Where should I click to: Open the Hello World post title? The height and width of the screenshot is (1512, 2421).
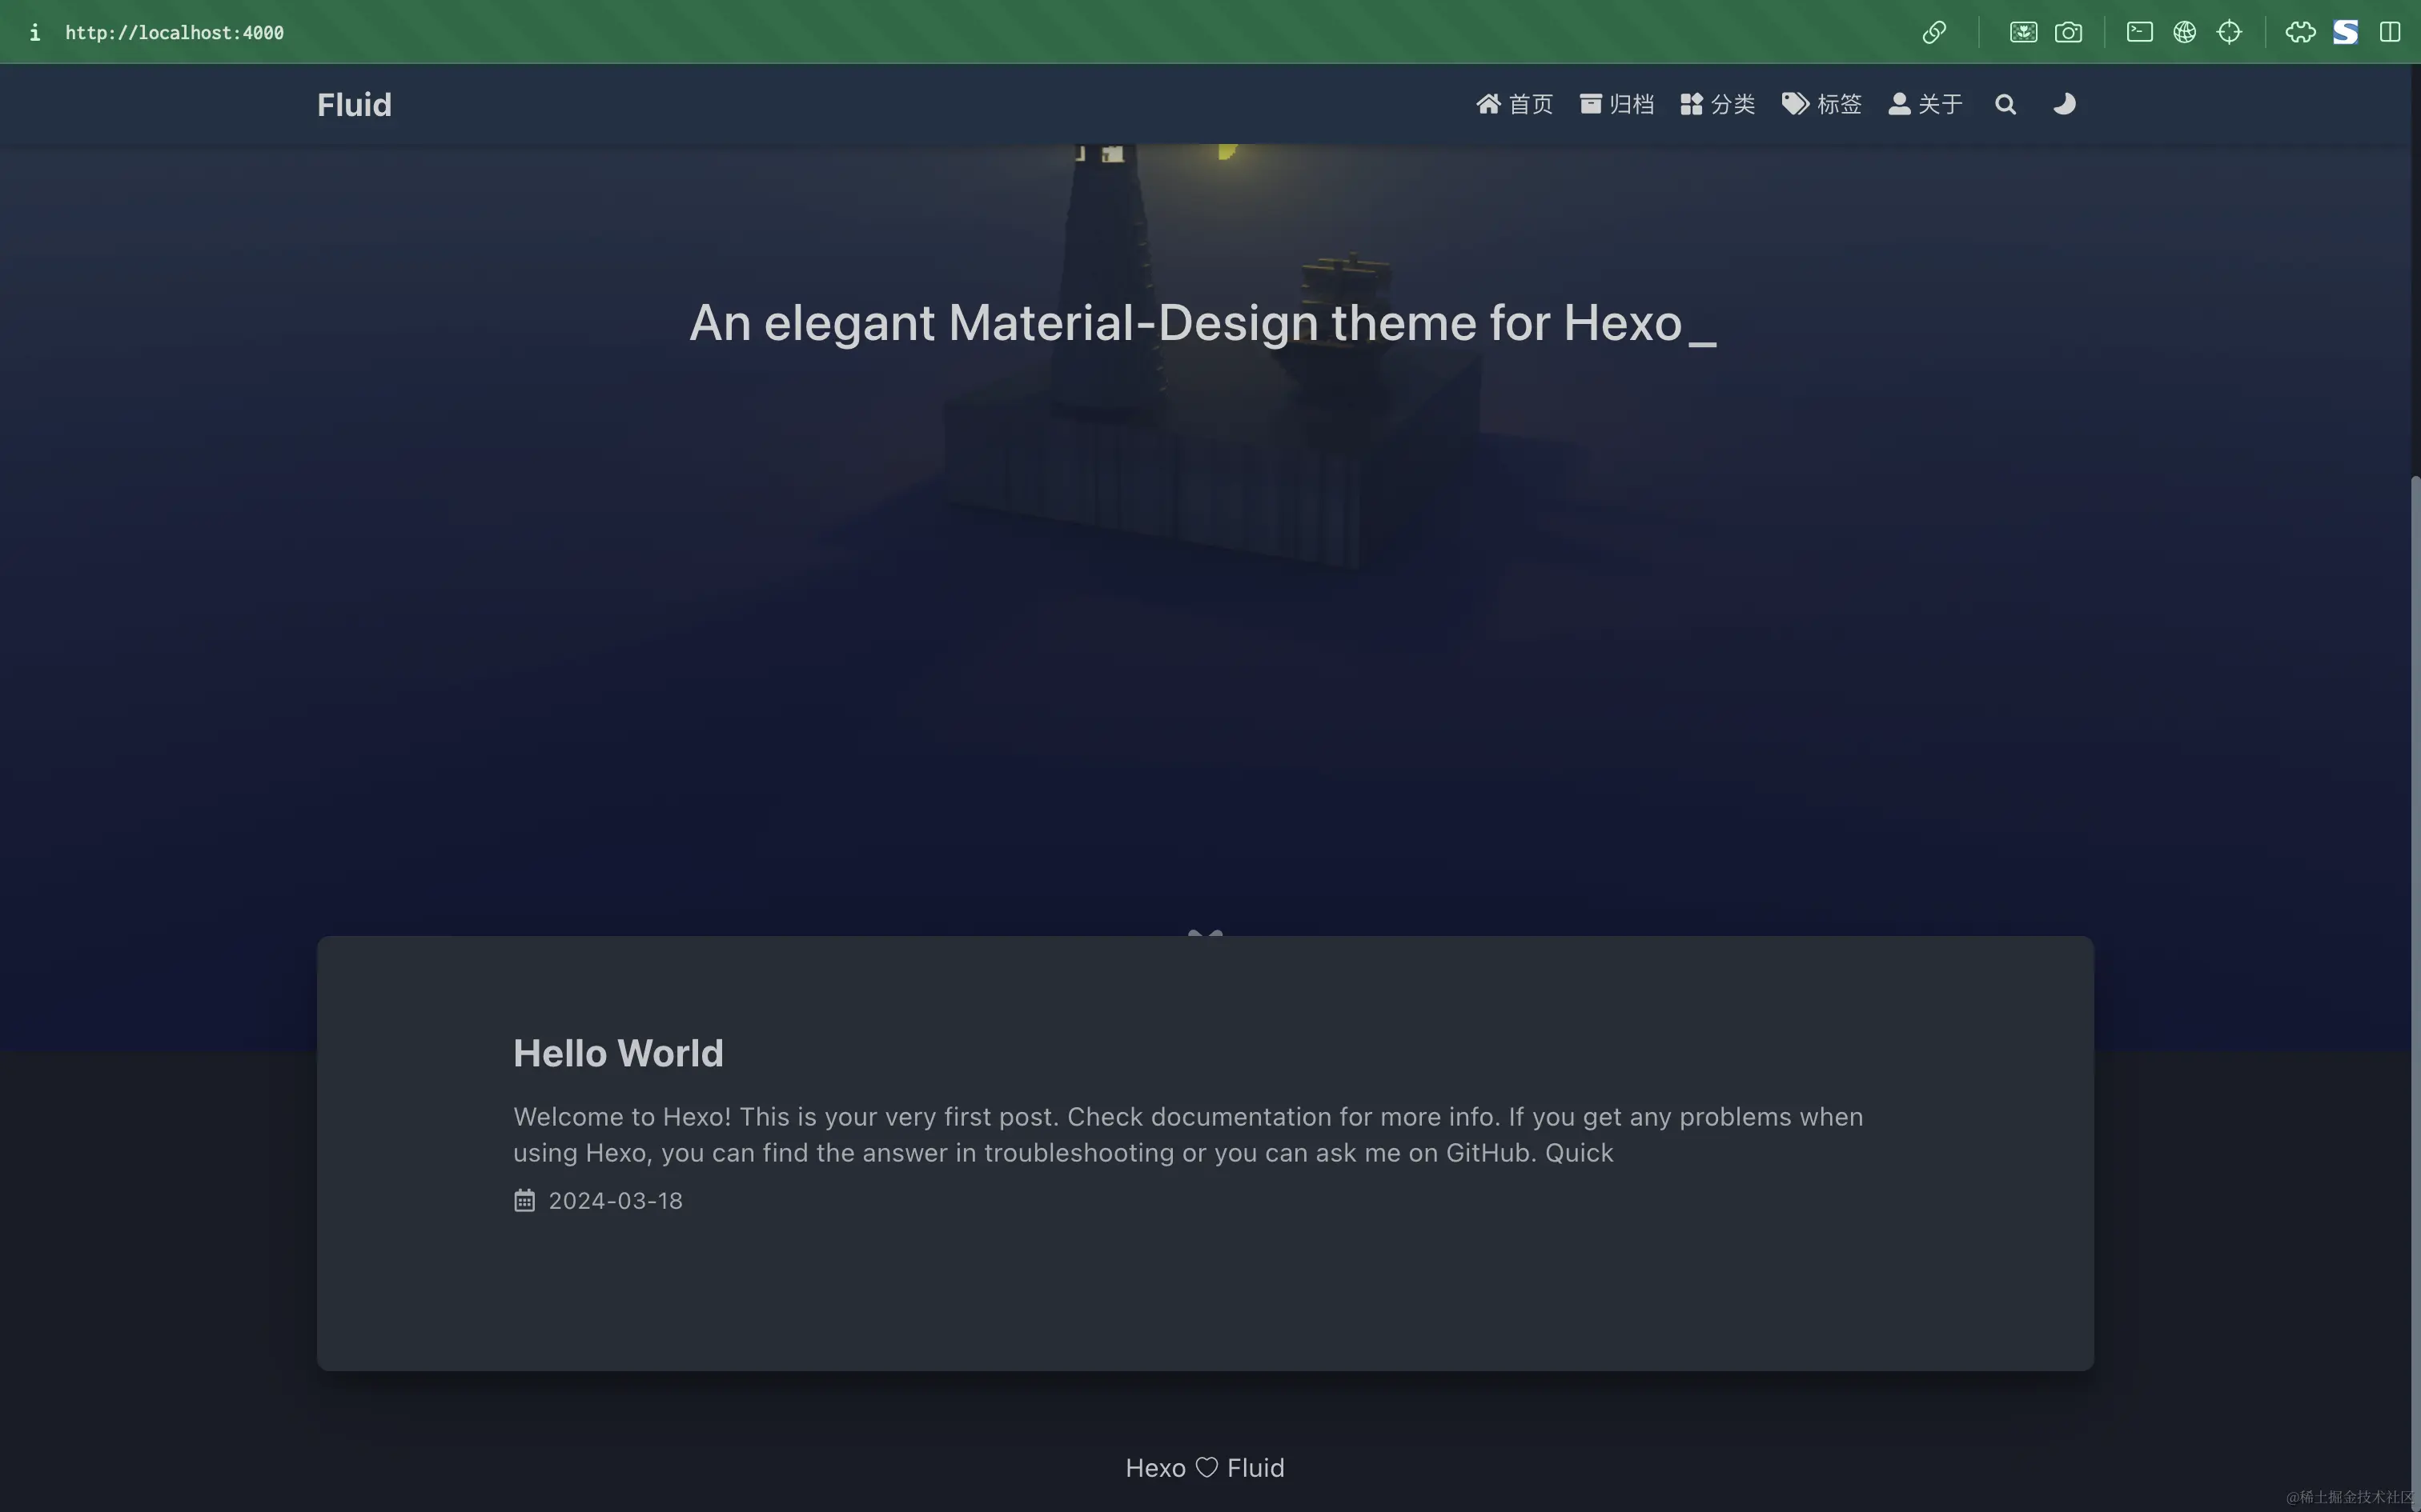(618, 1053)
